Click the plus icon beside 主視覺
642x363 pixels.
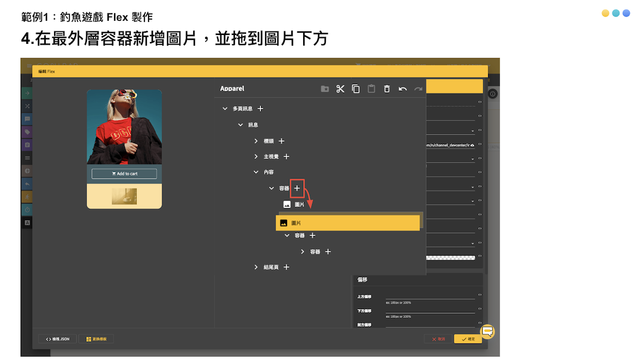point(286,157)
